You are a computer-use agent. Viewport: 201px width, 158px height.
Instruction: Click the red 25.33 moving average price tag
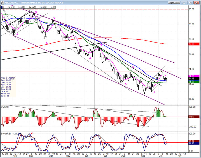tap(194, 44)
